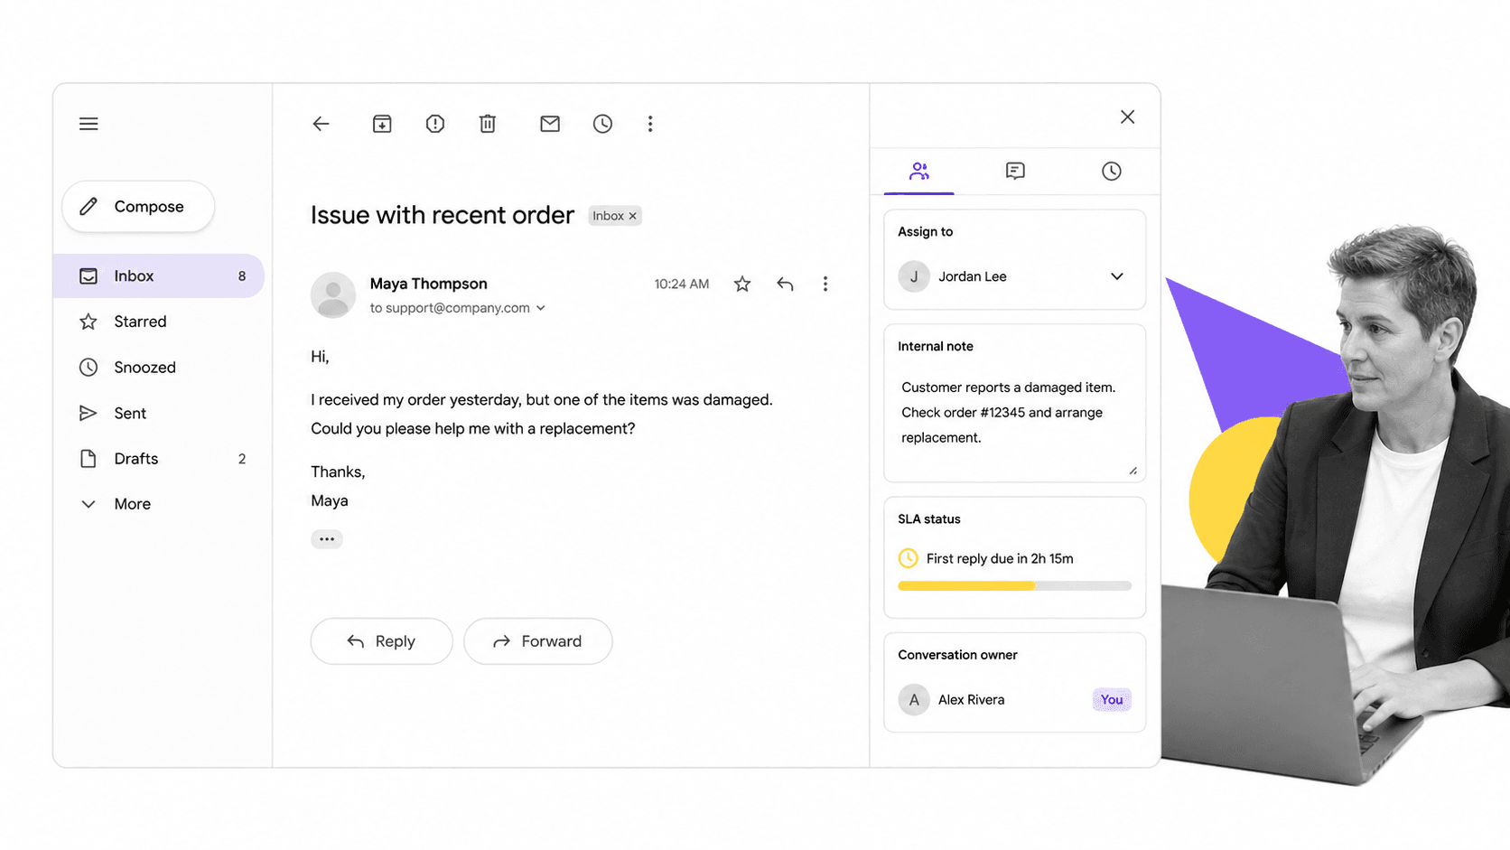Switch to the assignment people tab

[919, 171]
